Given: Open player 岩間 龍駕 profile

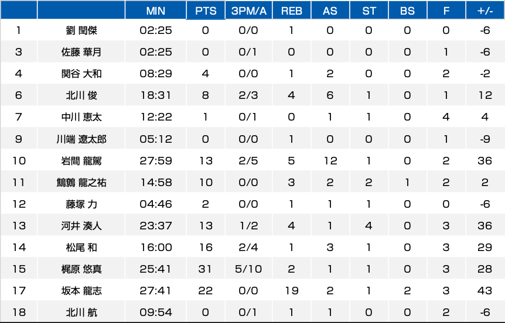Looking at the screenshot, I should point(81,160).
